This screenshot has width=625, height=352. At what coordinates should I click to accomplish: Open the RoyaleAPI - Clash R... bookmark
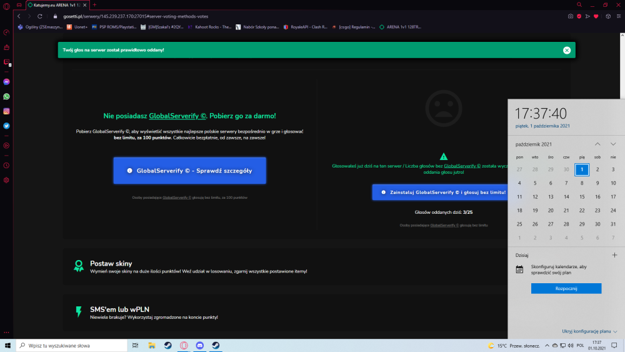(306, 27)
